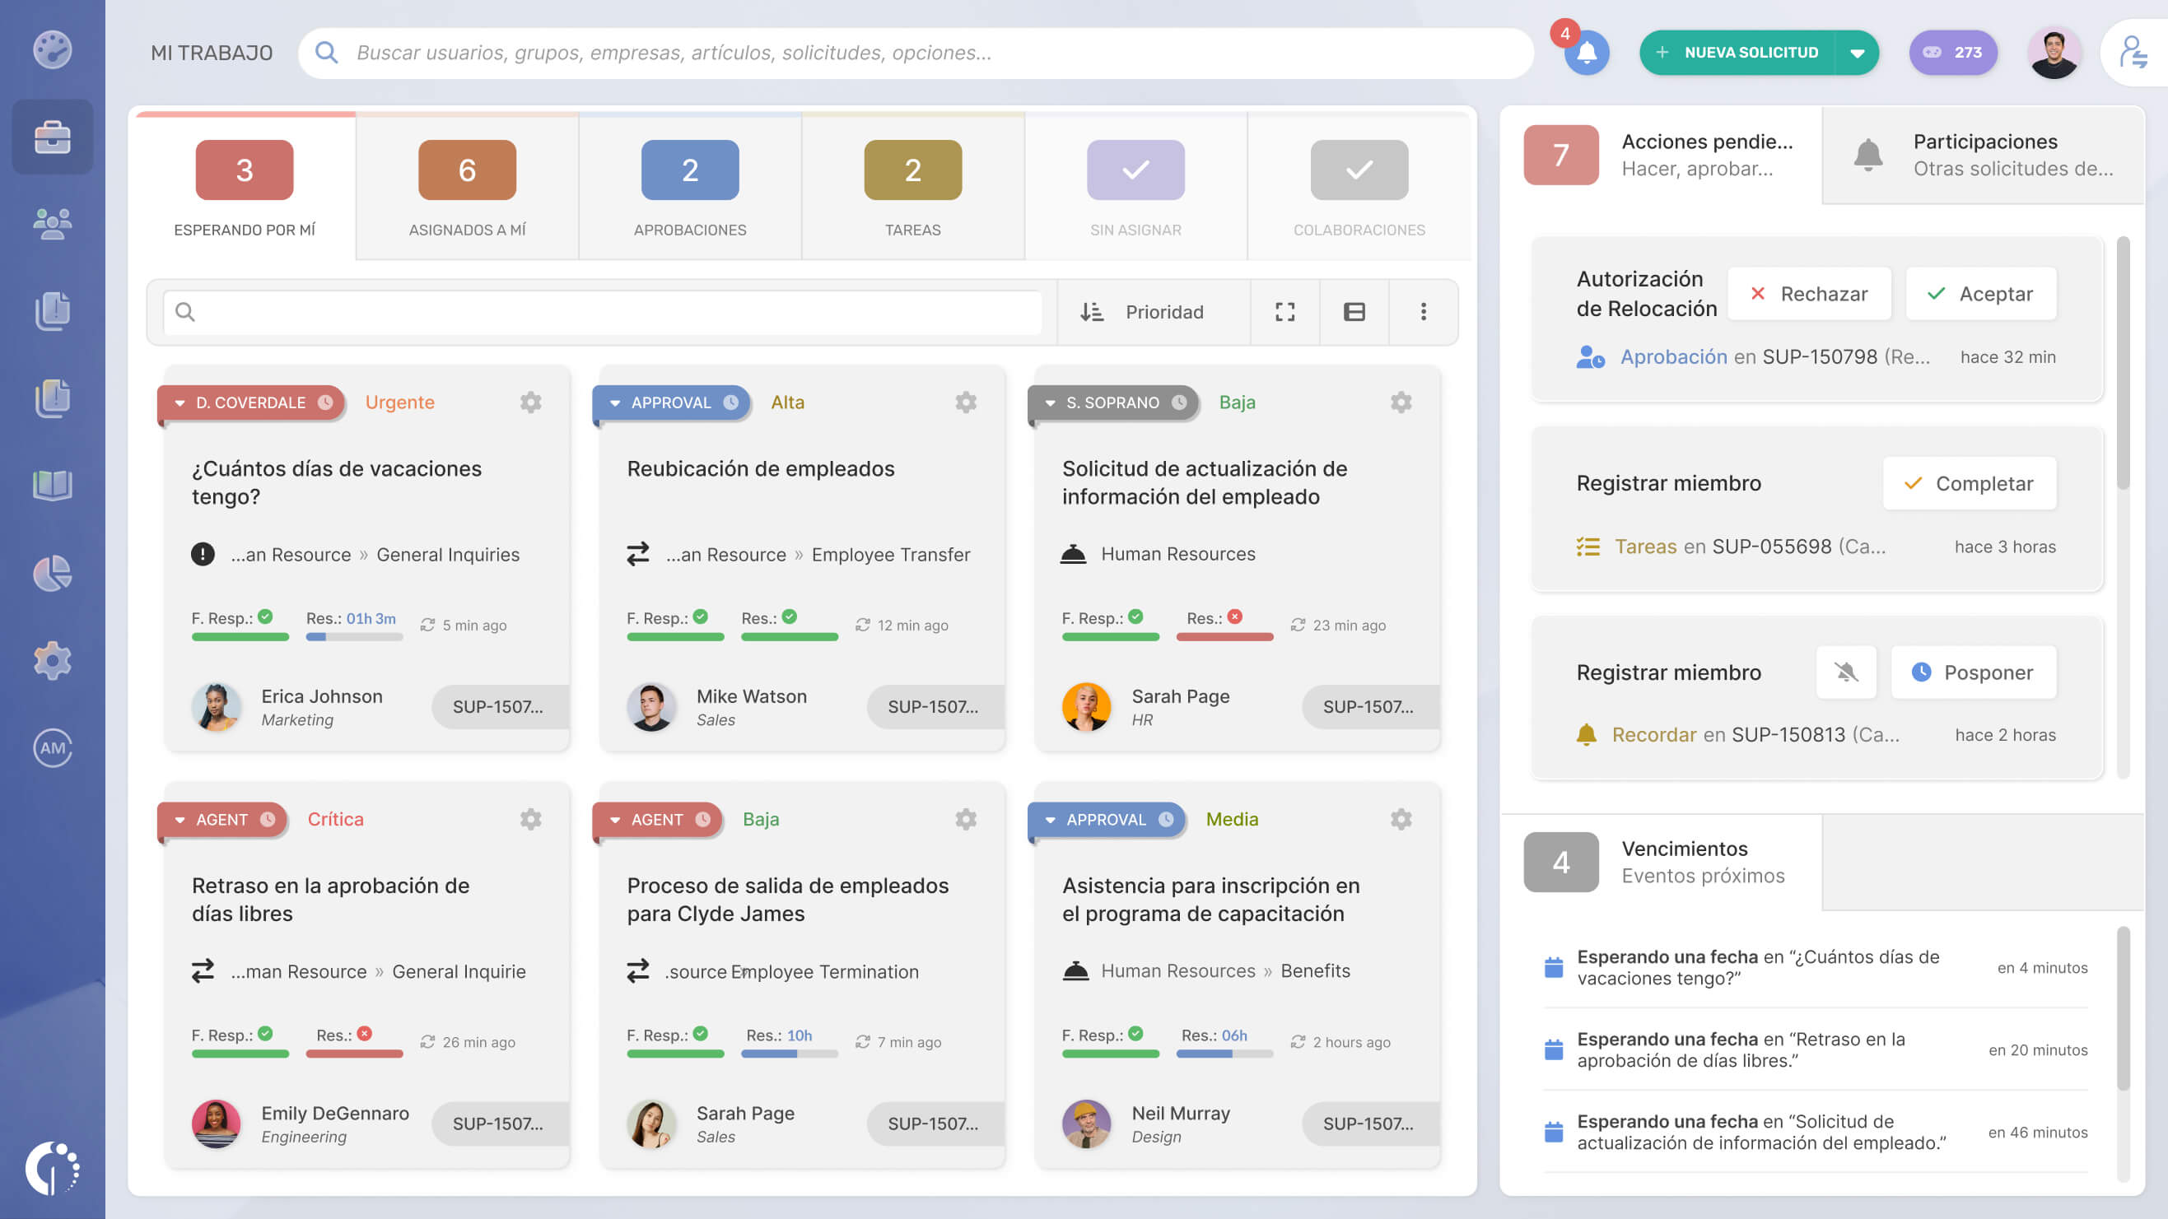Open the knowledge base book icon in sidebar
This screenshot has width=2168, height=1219.
52,486
